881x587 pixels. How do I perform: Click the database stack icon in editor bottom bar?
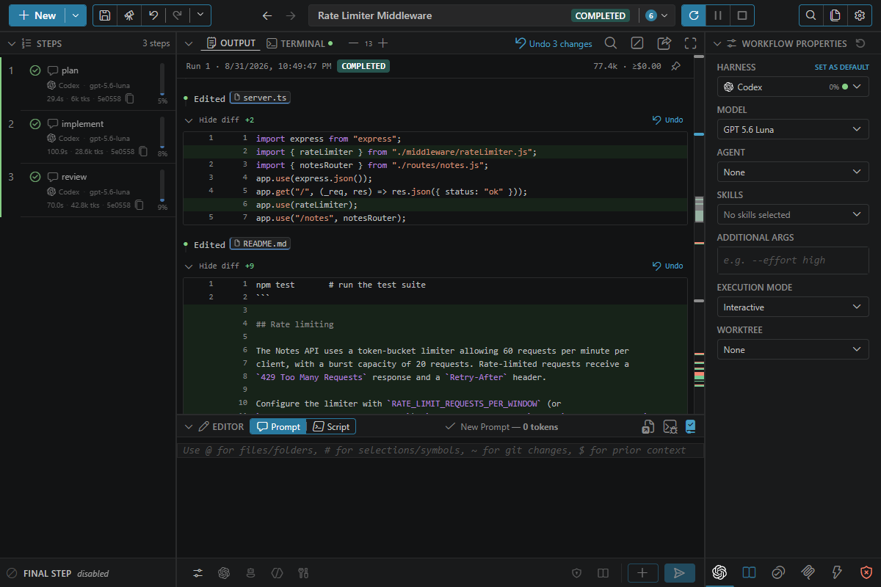[250, 573]
